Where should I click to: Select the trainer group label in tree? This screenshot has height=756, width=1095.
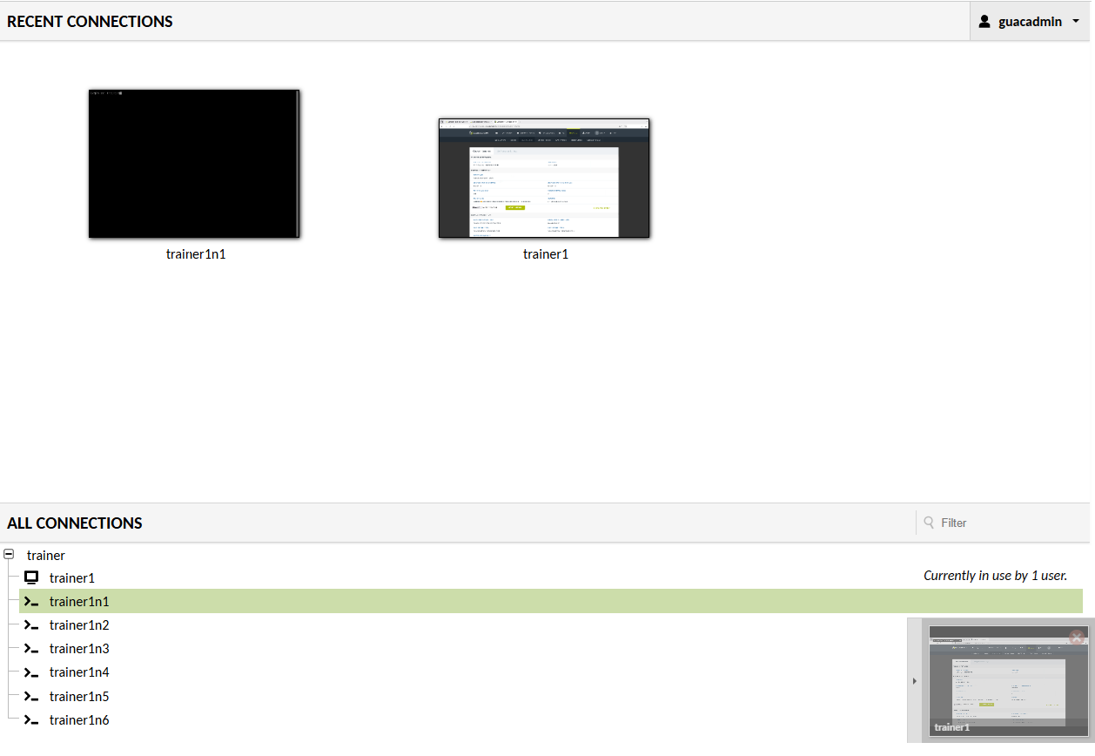click(46, 555)
